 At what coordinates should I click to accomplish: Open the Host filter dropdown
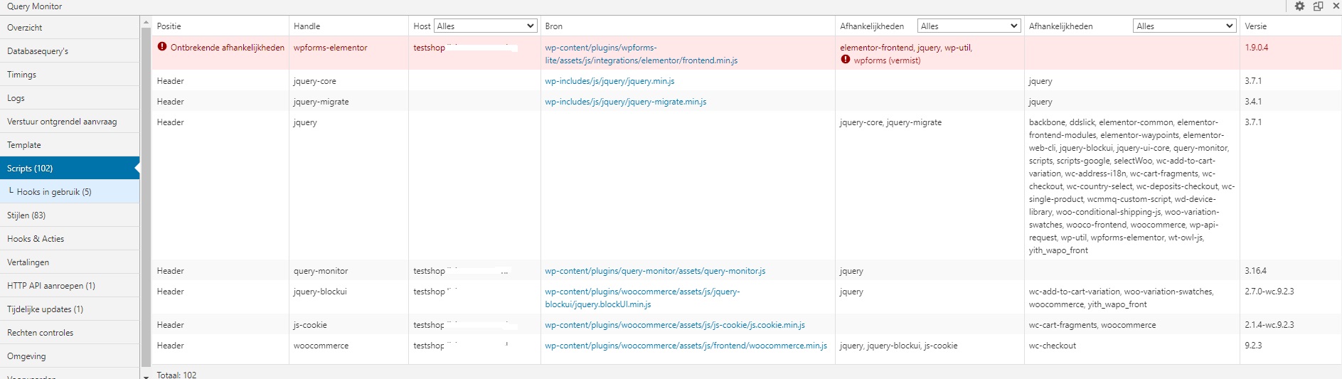(486, 26)
